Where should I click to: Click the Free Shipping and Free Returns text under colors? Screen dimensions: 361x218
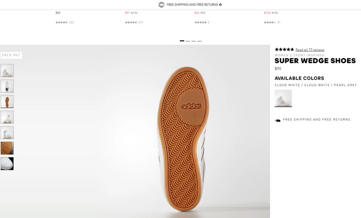coord(316,120)
